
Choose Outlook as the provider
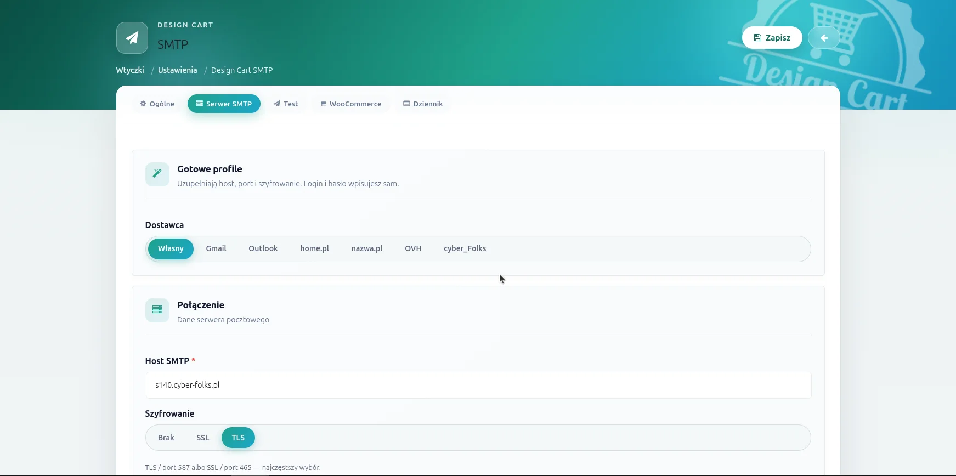[263, 248]
